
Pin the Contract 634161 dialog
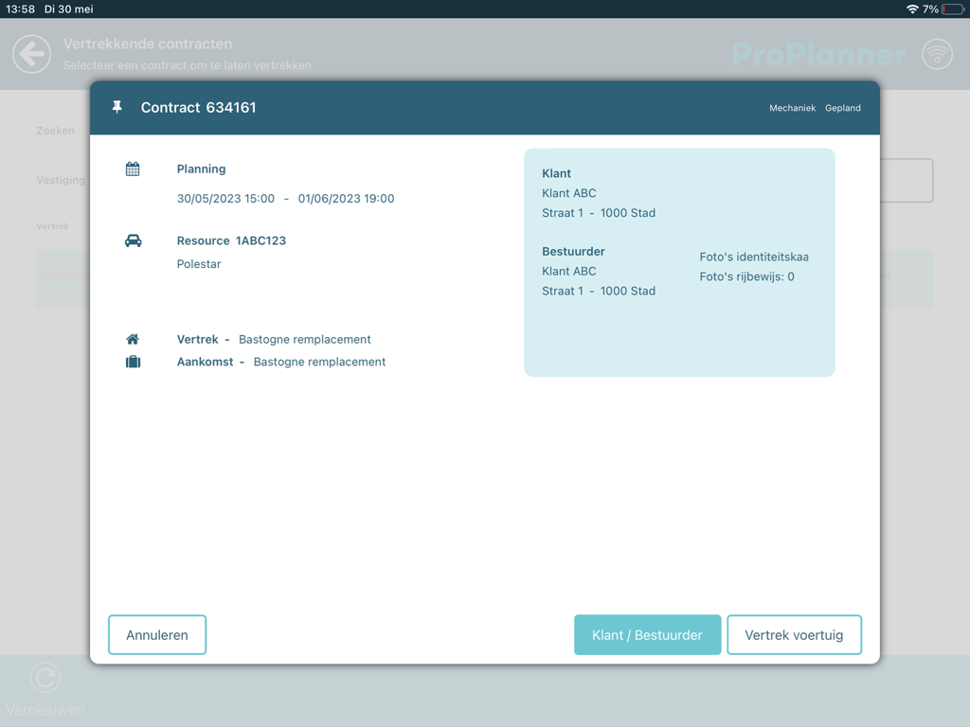pyautogui.click(x=117, y=107)
